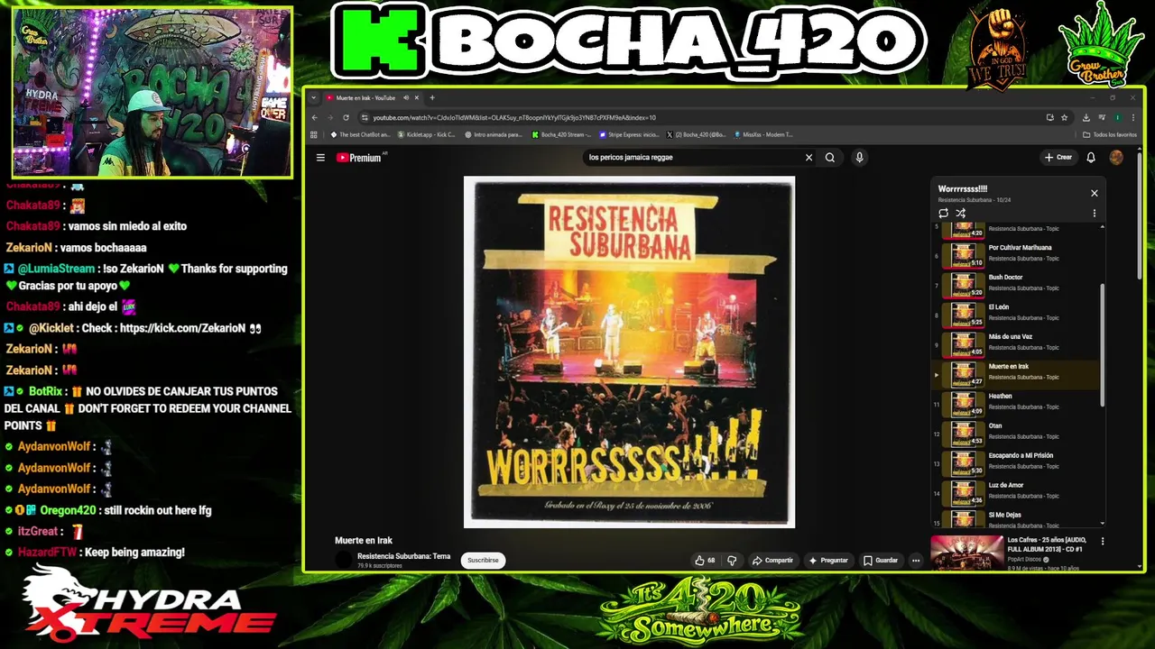The width and height of the screenshot is (1155, 649).
Task: Bookmark this page with the star icon
Action: (1065, 117)
